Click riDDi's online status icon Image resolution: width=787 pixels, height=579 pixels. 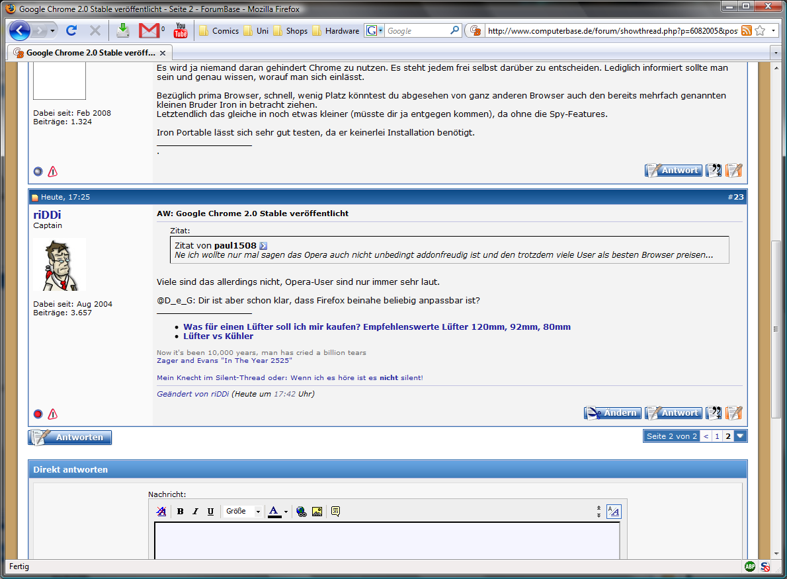coord(38,414)
